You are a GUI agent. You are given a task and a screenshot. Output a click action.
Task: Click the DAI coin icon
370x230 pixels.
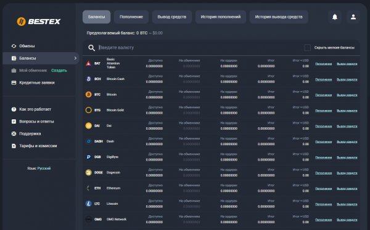click(88, 125)
